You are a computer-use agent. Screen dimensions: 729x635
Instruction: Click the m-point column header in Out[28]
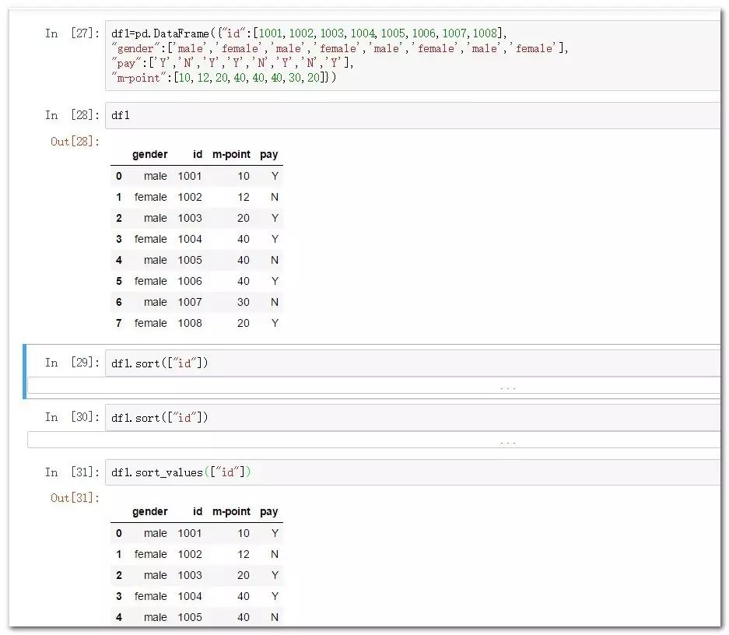click(x=231, y=154)
